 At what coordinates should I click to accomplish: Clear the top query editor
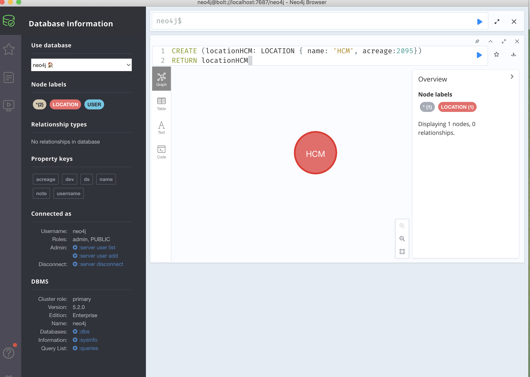[x=514, y=22]
